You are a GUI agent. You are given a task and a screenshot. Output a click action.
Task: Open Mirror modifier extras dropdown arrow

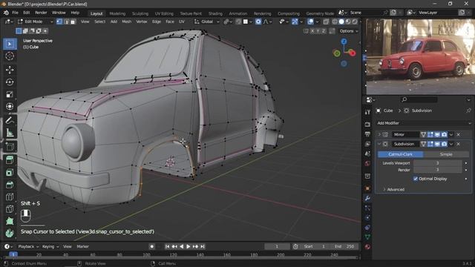tap(451, 134)
